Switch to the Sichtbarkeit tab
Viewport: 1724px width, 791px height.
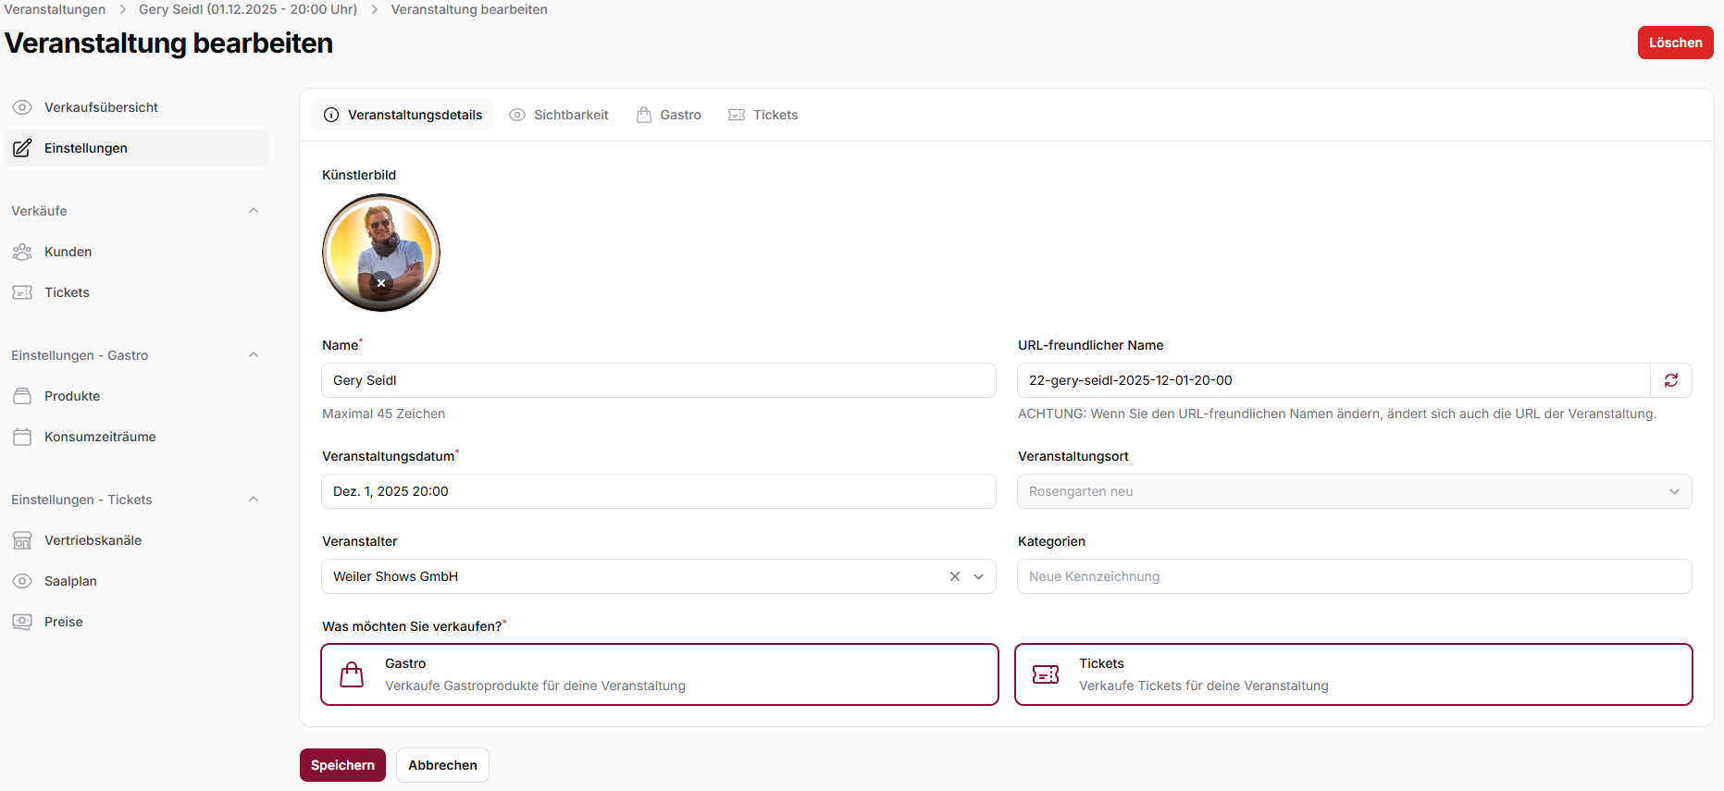point(559,115)
